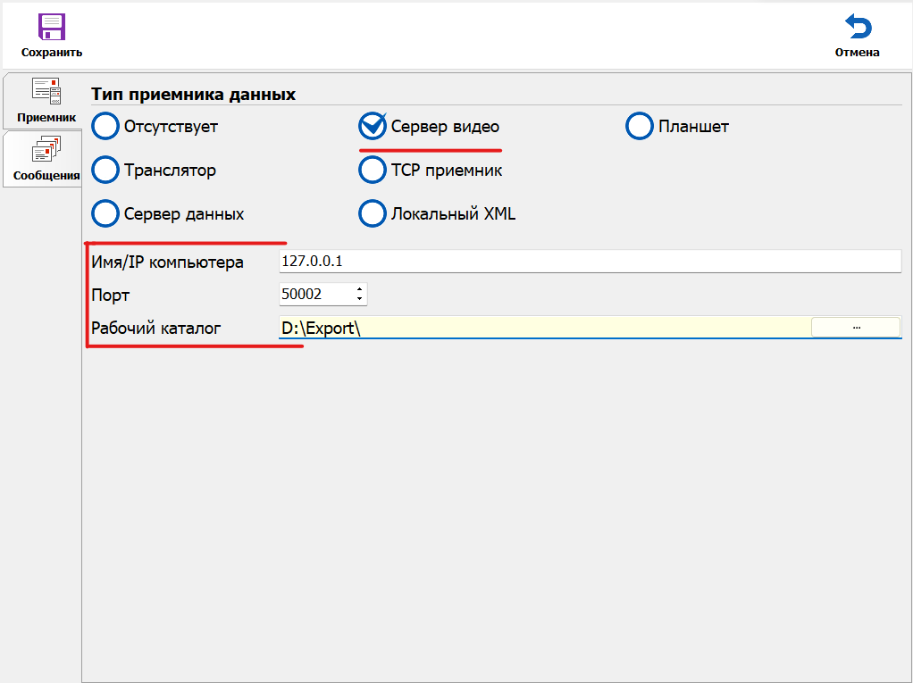Pick the Локальный XML receiver type
Screen dimensions: 913x683
click(x=372, y=214)
